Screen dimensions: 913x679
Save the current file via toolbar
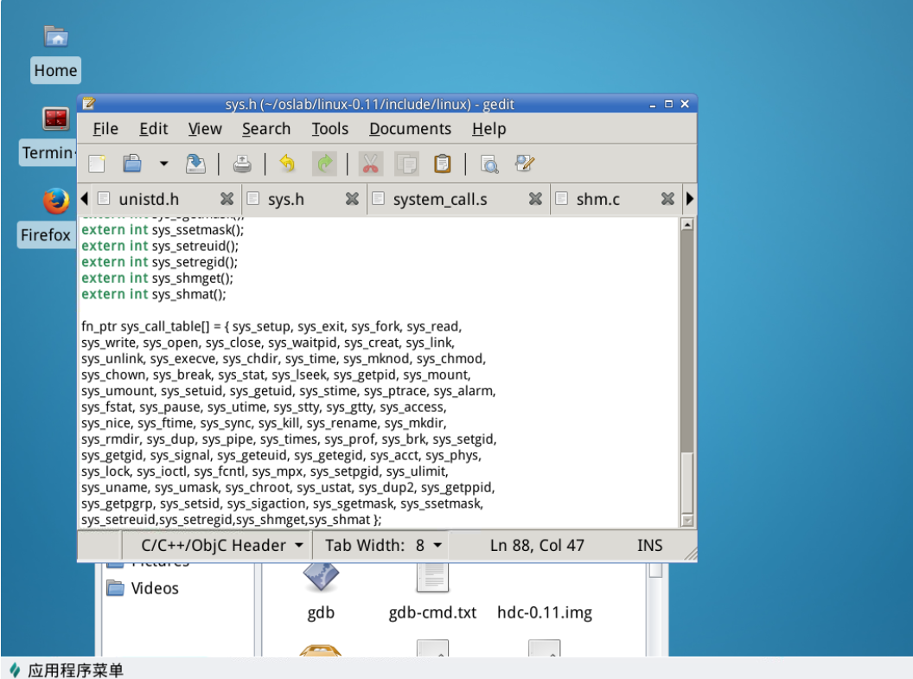[x=196, y=163]
